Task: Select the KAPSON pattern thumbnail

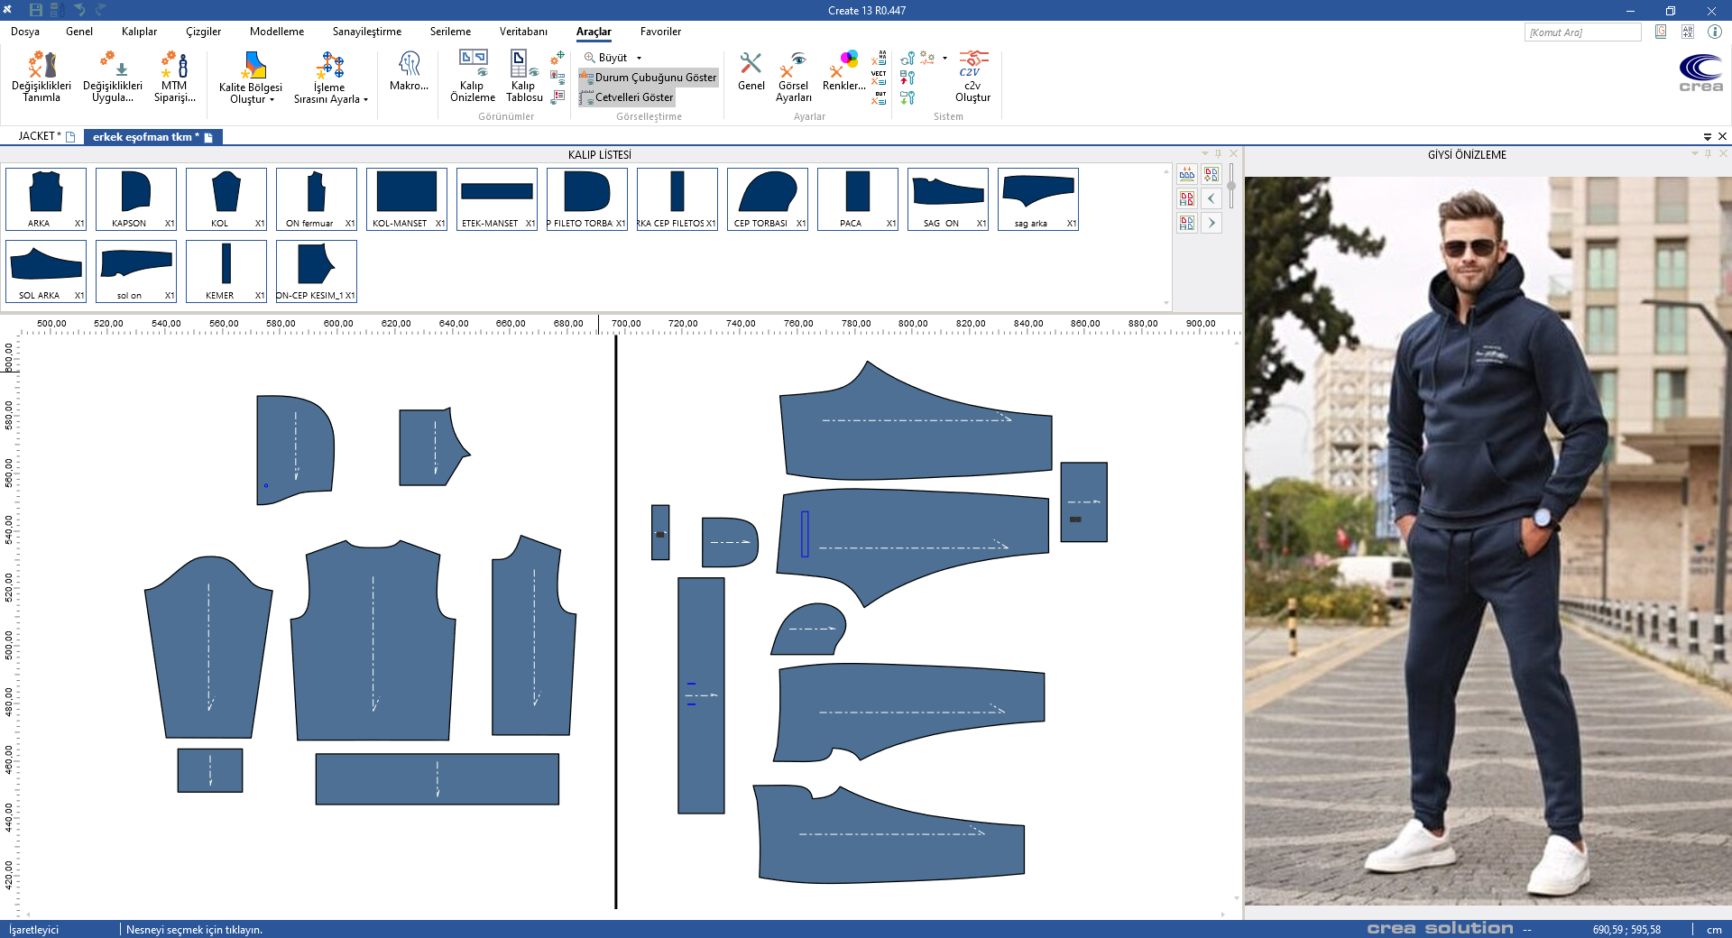Action: pos(136,198)
